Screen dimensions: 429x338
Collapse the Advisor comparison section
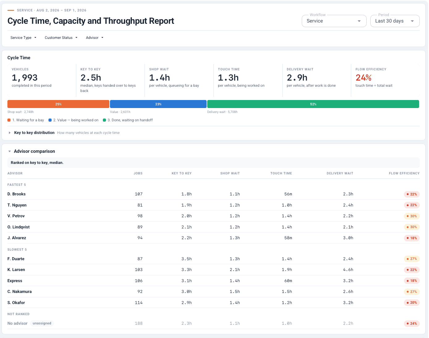click(32, 151)
